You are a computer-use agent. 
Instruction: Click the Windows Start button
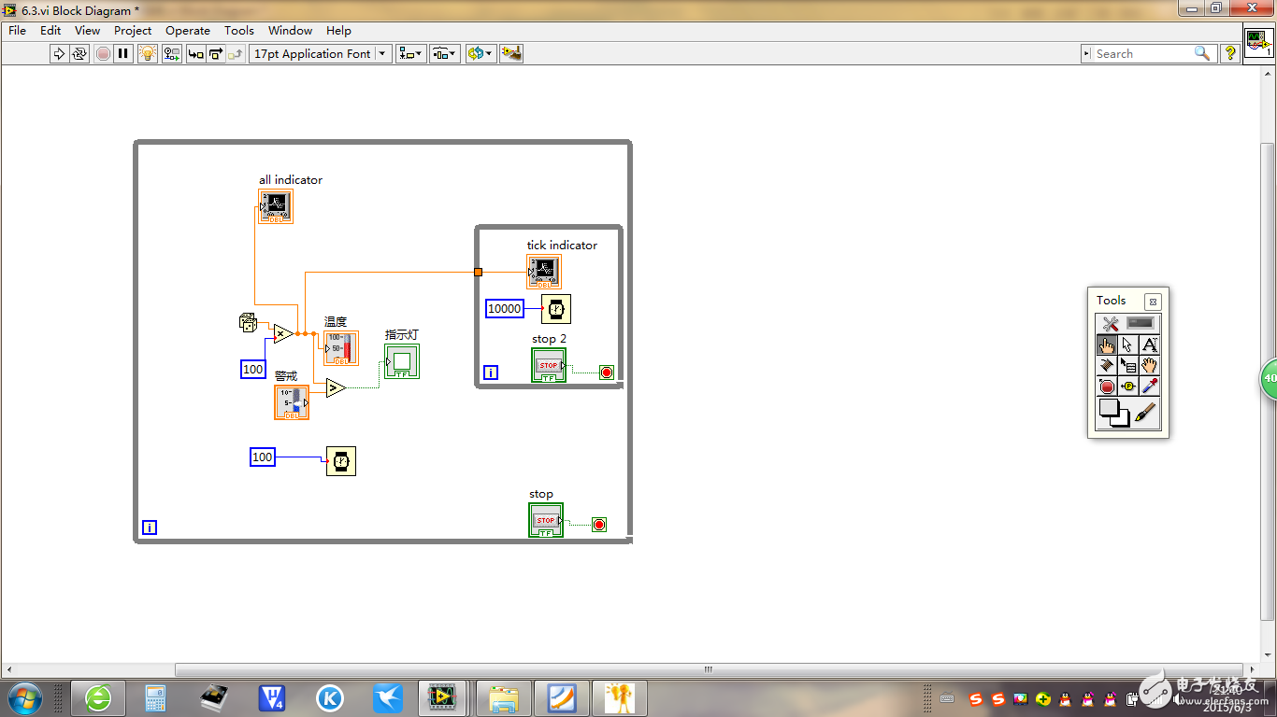pos(23,697)
